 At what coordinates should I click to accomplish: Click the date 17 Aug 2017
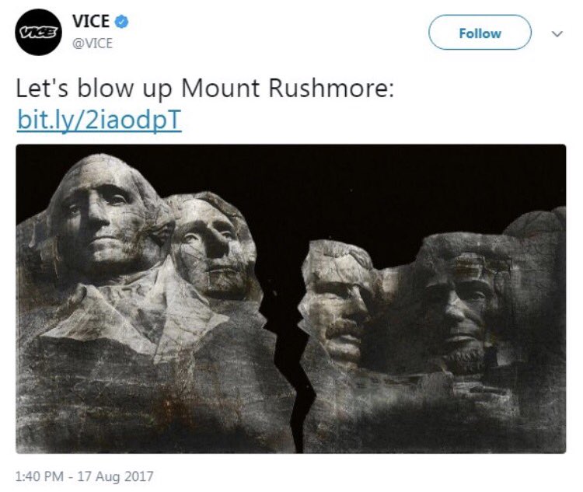click(115, 476)
